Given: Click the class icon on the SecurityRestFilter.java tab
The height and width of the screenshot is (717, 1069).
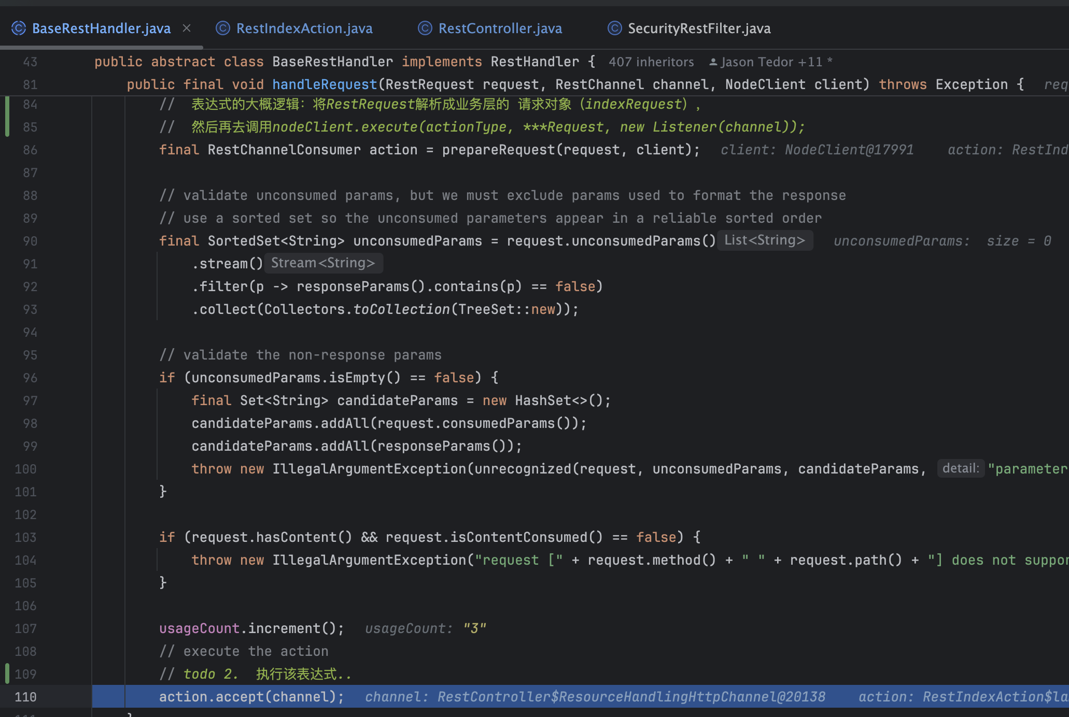Looking at the screenshot, I should click(615, 28).
